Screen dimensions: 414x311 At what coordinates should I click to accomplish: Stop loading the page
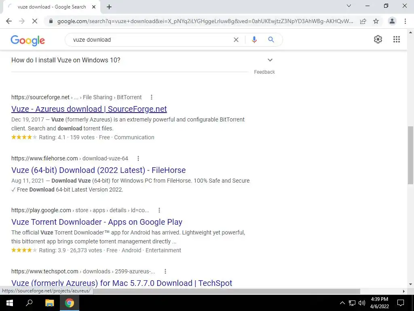35,21
